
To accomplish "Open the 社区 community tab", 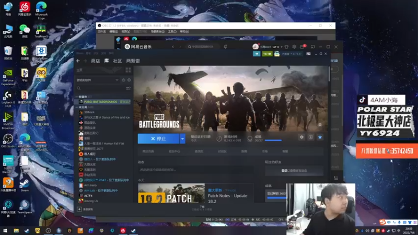I will [117, 61].
